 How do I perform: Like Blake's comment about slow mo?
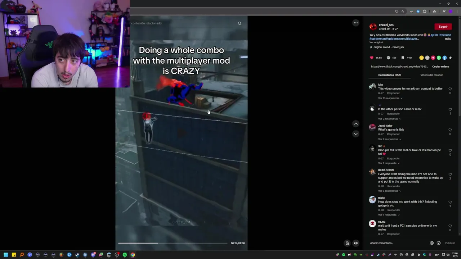tap(450, 202)
